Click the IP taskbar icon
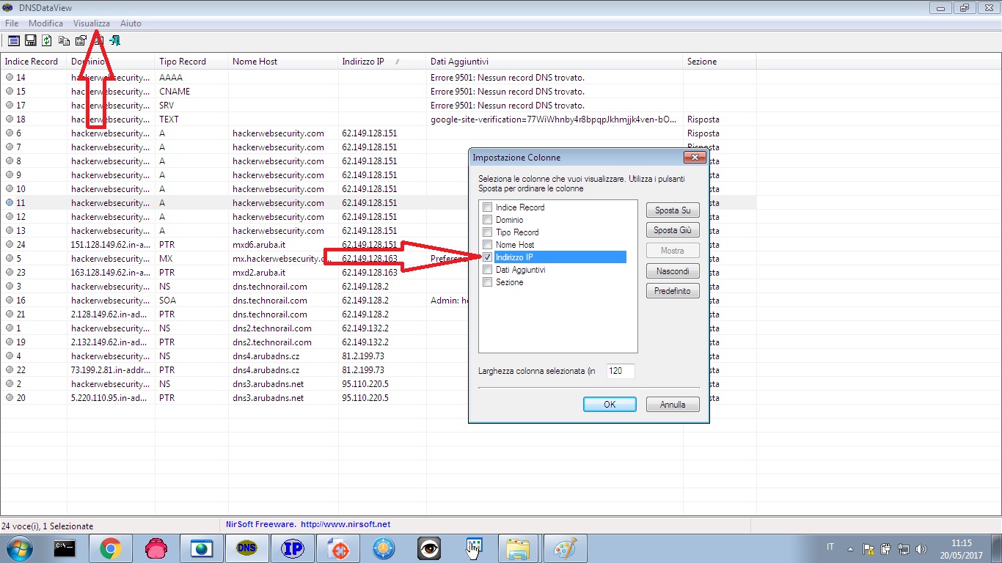1002x563 pixels. click(x=293, y=548)
